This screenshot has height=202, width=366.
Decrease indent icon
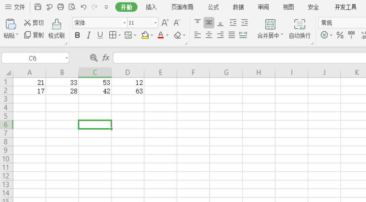(x=233, y=22)
